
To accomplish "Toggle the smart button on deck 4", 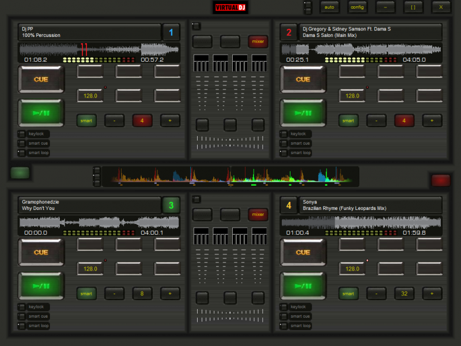I will click(x=349, y=294).
